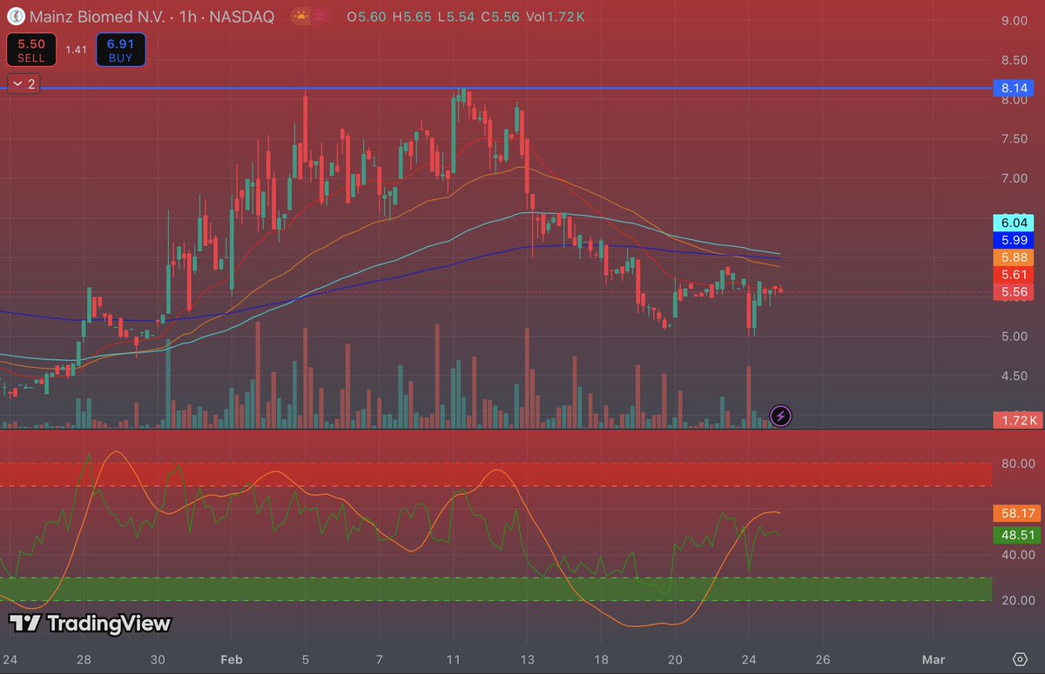This screenshot has width=1045, height=674.
Task: Click the 6.04 moving average label
Action: pyautogui.click(x=1015, y=223)
